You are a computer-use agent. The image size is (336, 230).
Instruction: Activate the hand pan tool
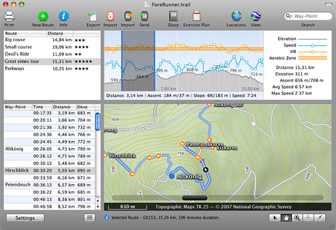click(x=286, y=217)
